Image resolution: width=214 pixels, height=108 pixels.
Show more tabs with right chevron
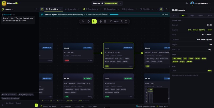pyautogui.click(x=157, y=9)
